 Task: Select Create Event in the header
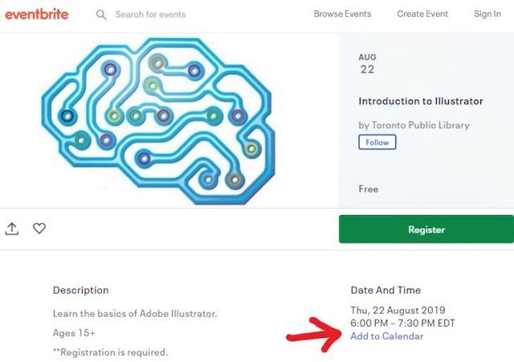point(423,14)
